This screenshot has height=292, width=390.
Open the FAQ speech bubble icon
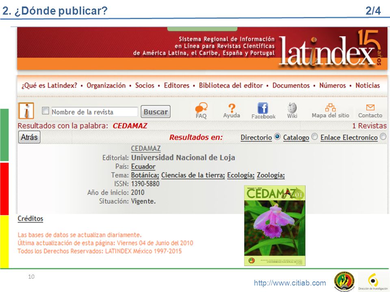coord(201,108)
